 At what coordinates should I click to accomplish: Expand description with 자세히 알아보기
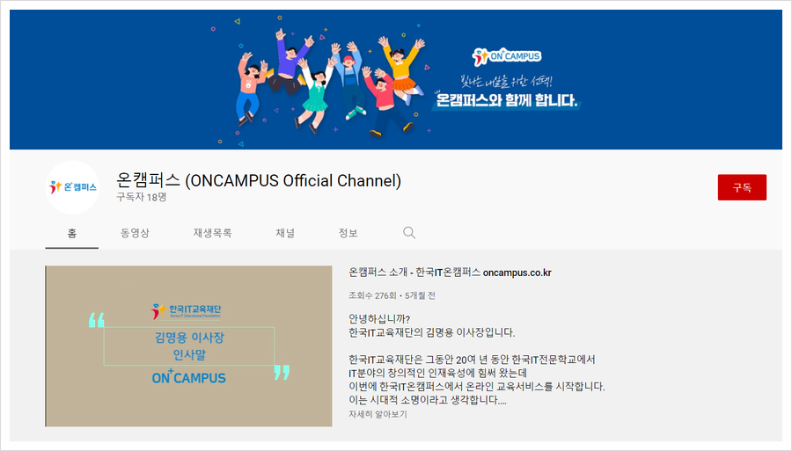pyautogui.click(x=378, y=414)
